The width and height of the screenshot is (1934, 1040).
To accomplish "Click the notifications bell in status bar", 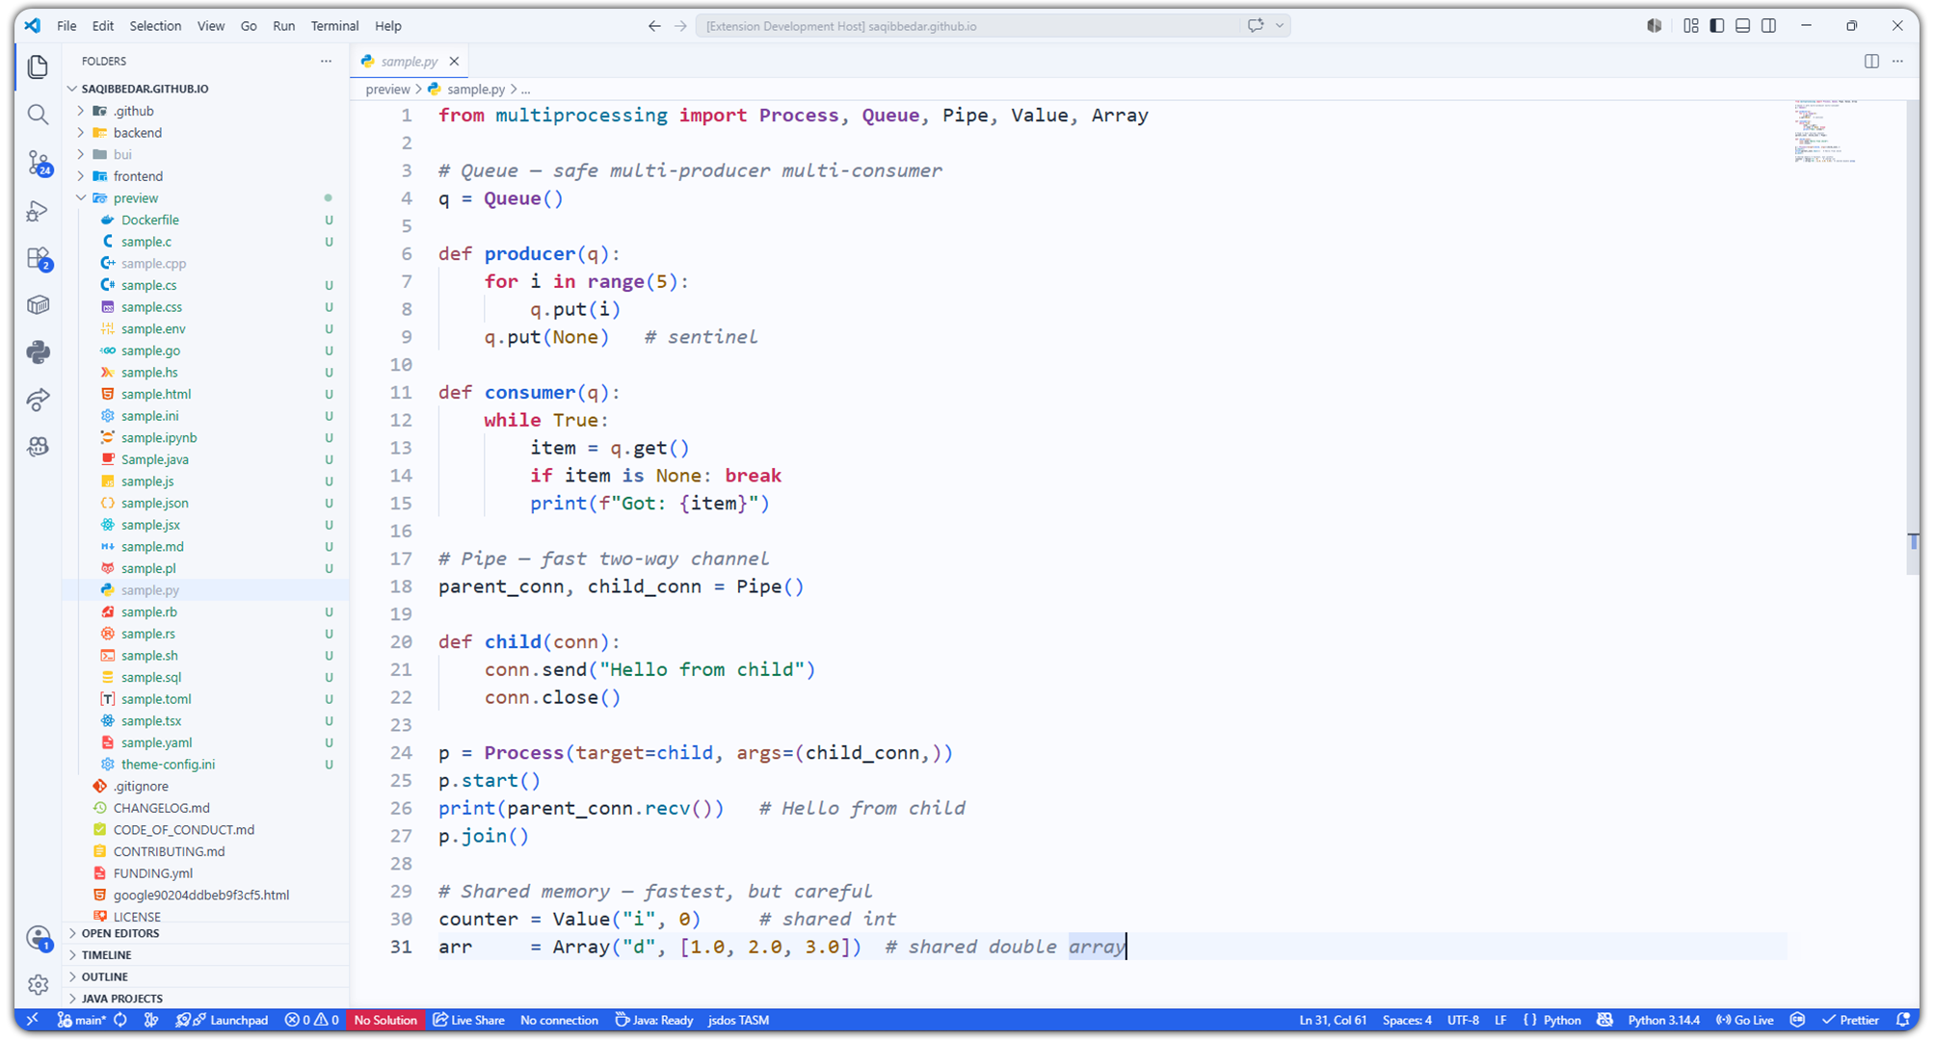I will tap(1903, 1020).
